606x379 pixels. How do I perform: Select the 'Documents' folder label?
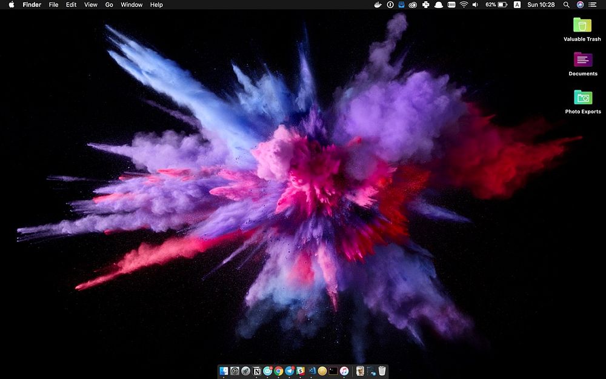pyautogui.click(x=583, y=74)
